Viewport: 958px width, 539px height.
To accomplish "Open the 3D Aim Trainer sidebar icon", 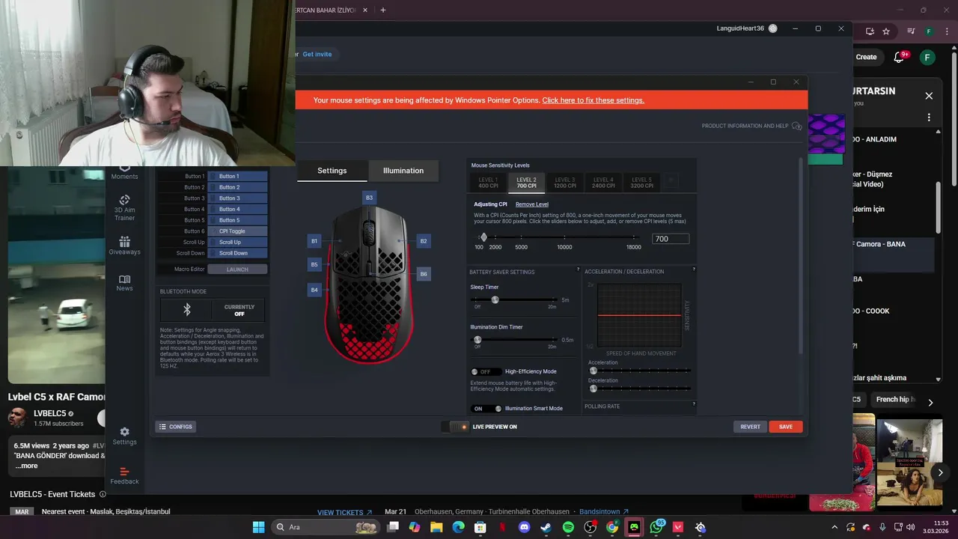I will click(124, 200).
